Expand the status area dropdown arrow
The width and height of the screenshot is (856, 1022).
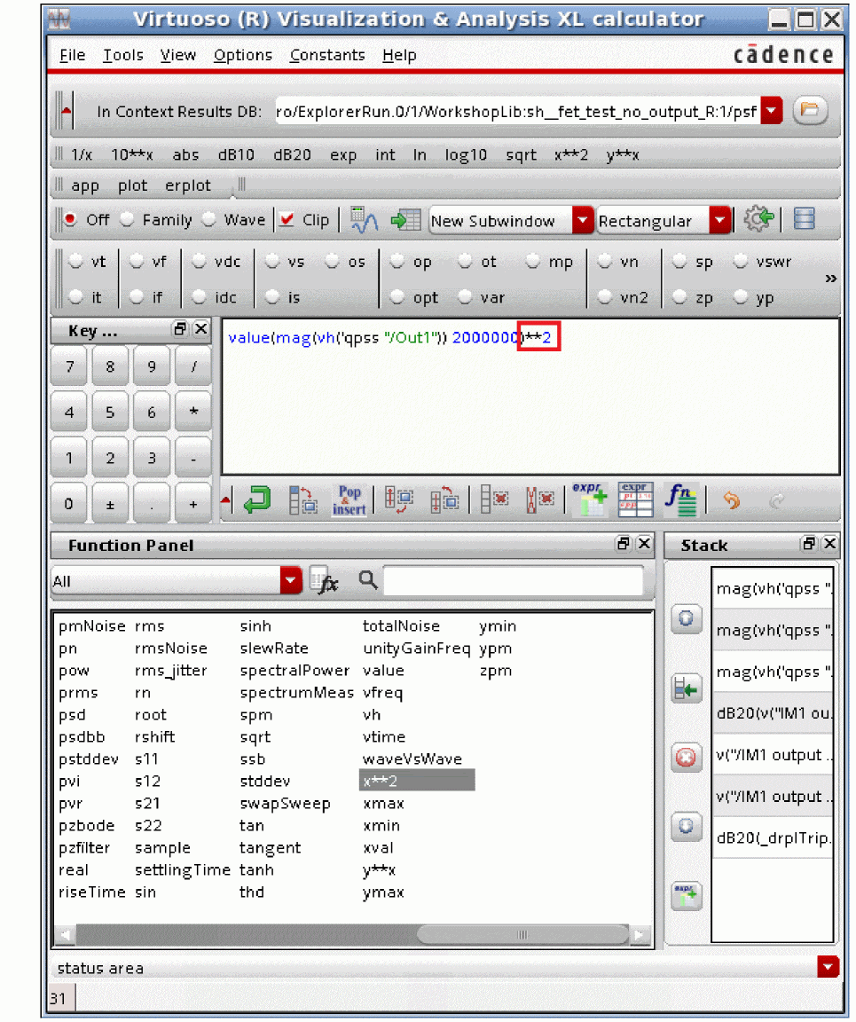point(828,967)
